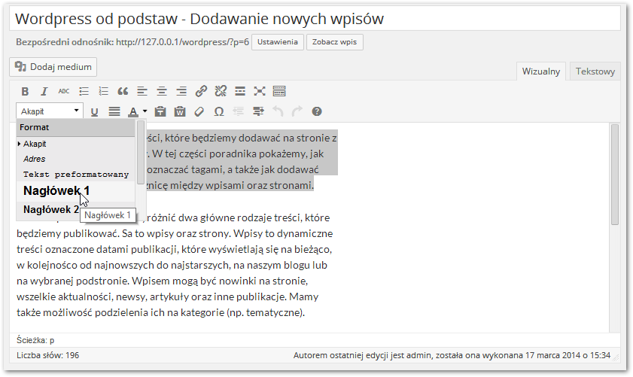Click 'Liczba słów: 196' word count
Viewport: 633px width, 377px height.
click(x=48, y=356)
